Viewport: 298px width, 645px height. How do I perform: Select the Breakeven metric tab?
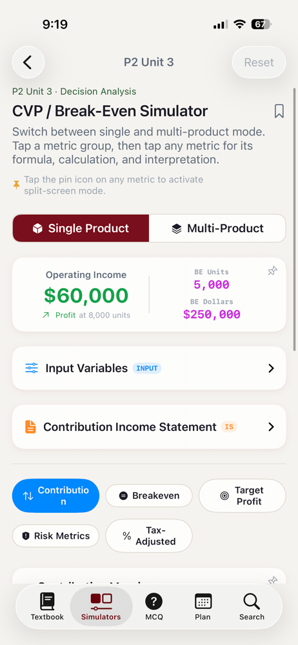[149, 495]
